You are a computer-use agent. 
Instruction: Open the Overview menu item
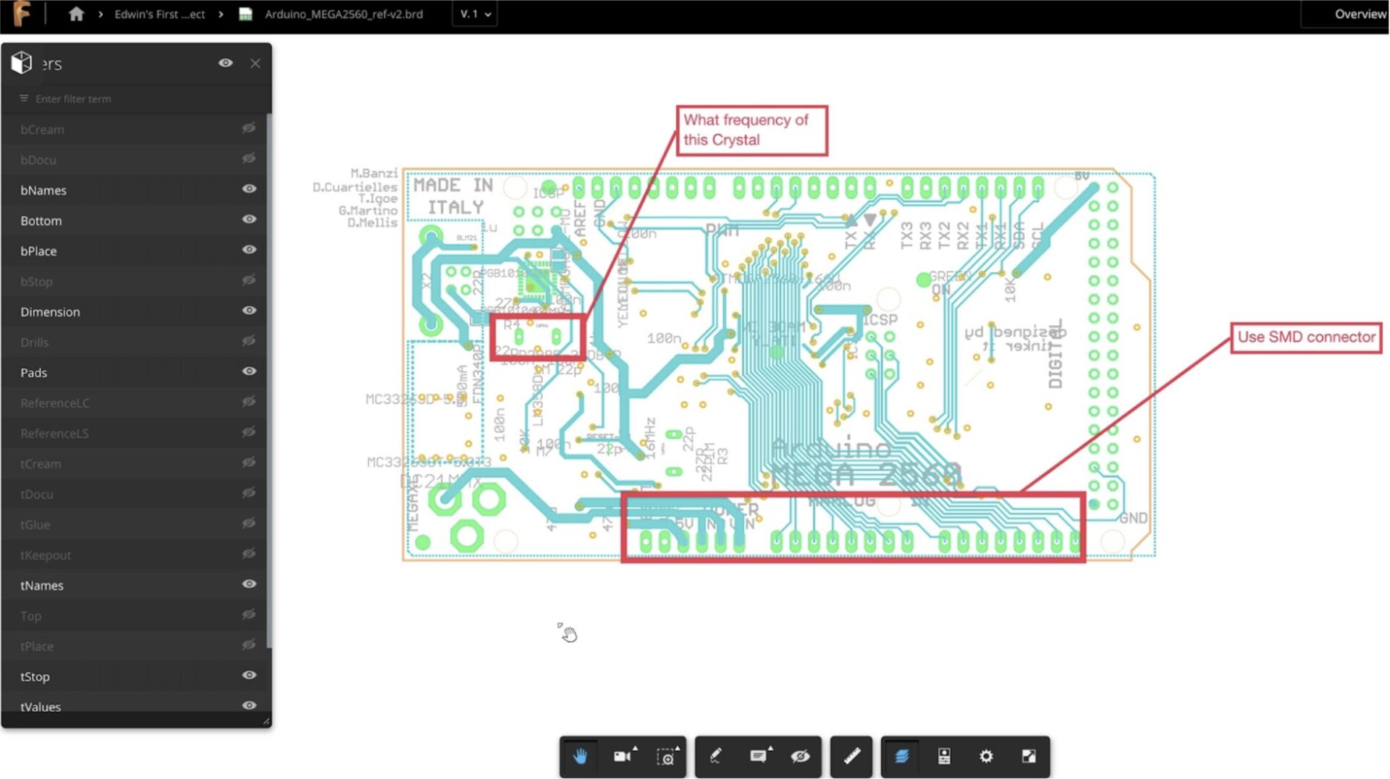pyautogui.click(x=1361, y=14)
